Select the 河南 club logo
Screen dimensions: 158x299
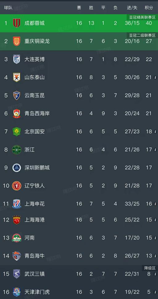(17, 238)
